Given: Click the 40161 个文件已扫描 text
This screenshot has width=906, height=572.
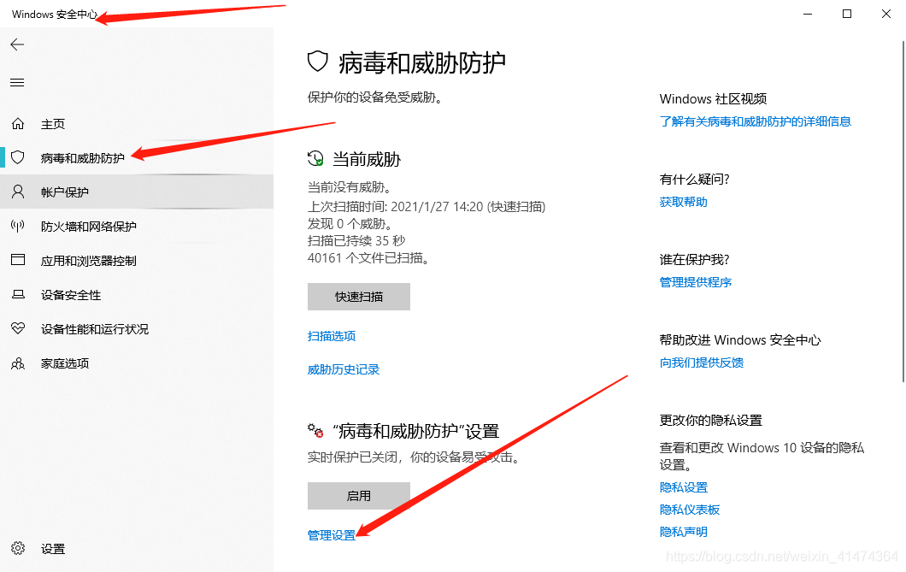Looking at the screenshot, I should [x=368, y=257].
